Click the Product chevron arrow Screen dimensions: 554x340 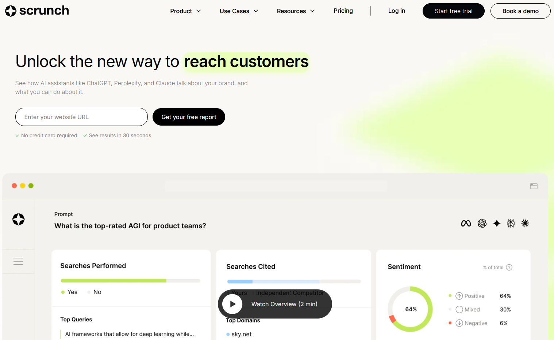[199, 11]
